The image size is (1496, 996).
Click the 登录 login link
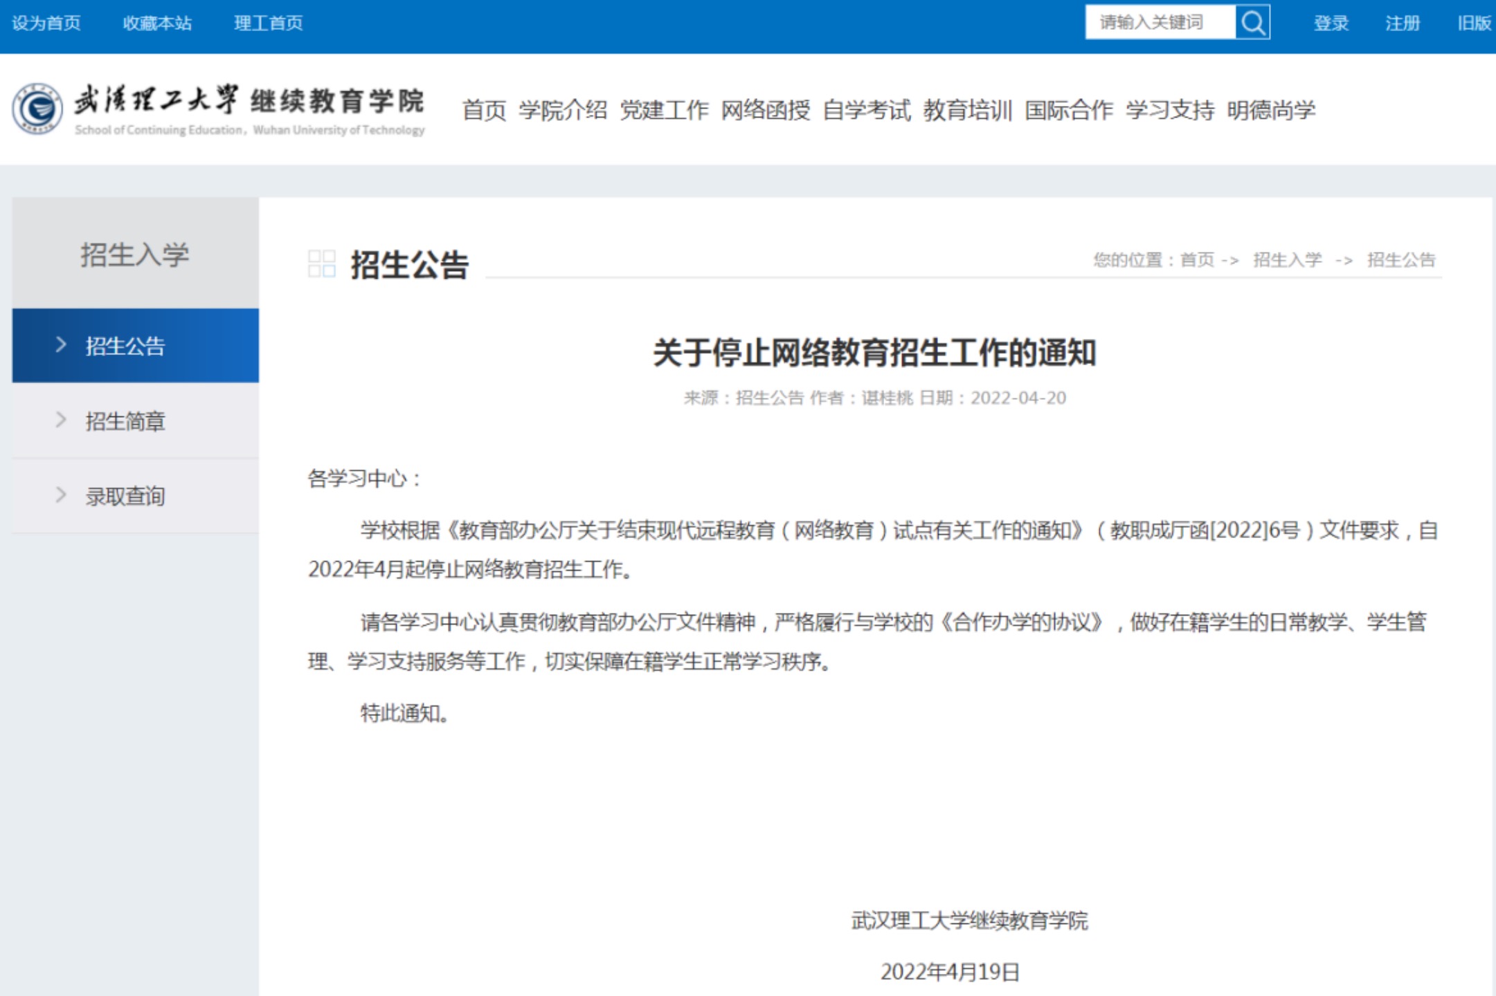click(1331, 24)
